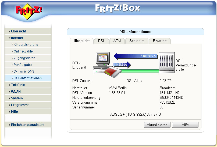Click the DSL Aktiv status text
217x147 pixels.
click(134, 81)
